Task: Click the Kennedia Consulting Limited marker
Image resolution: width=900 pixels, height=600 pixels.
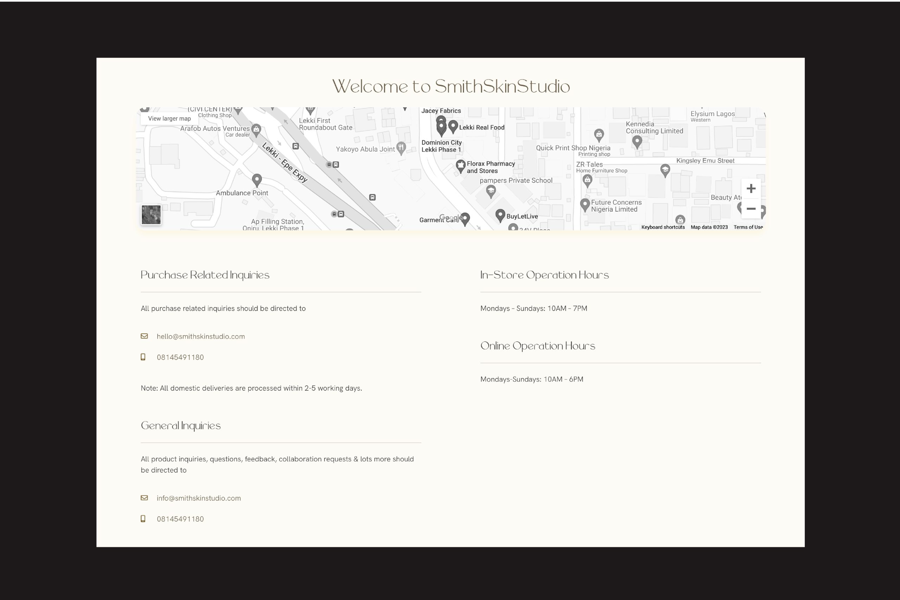Action: coord(637,141)
